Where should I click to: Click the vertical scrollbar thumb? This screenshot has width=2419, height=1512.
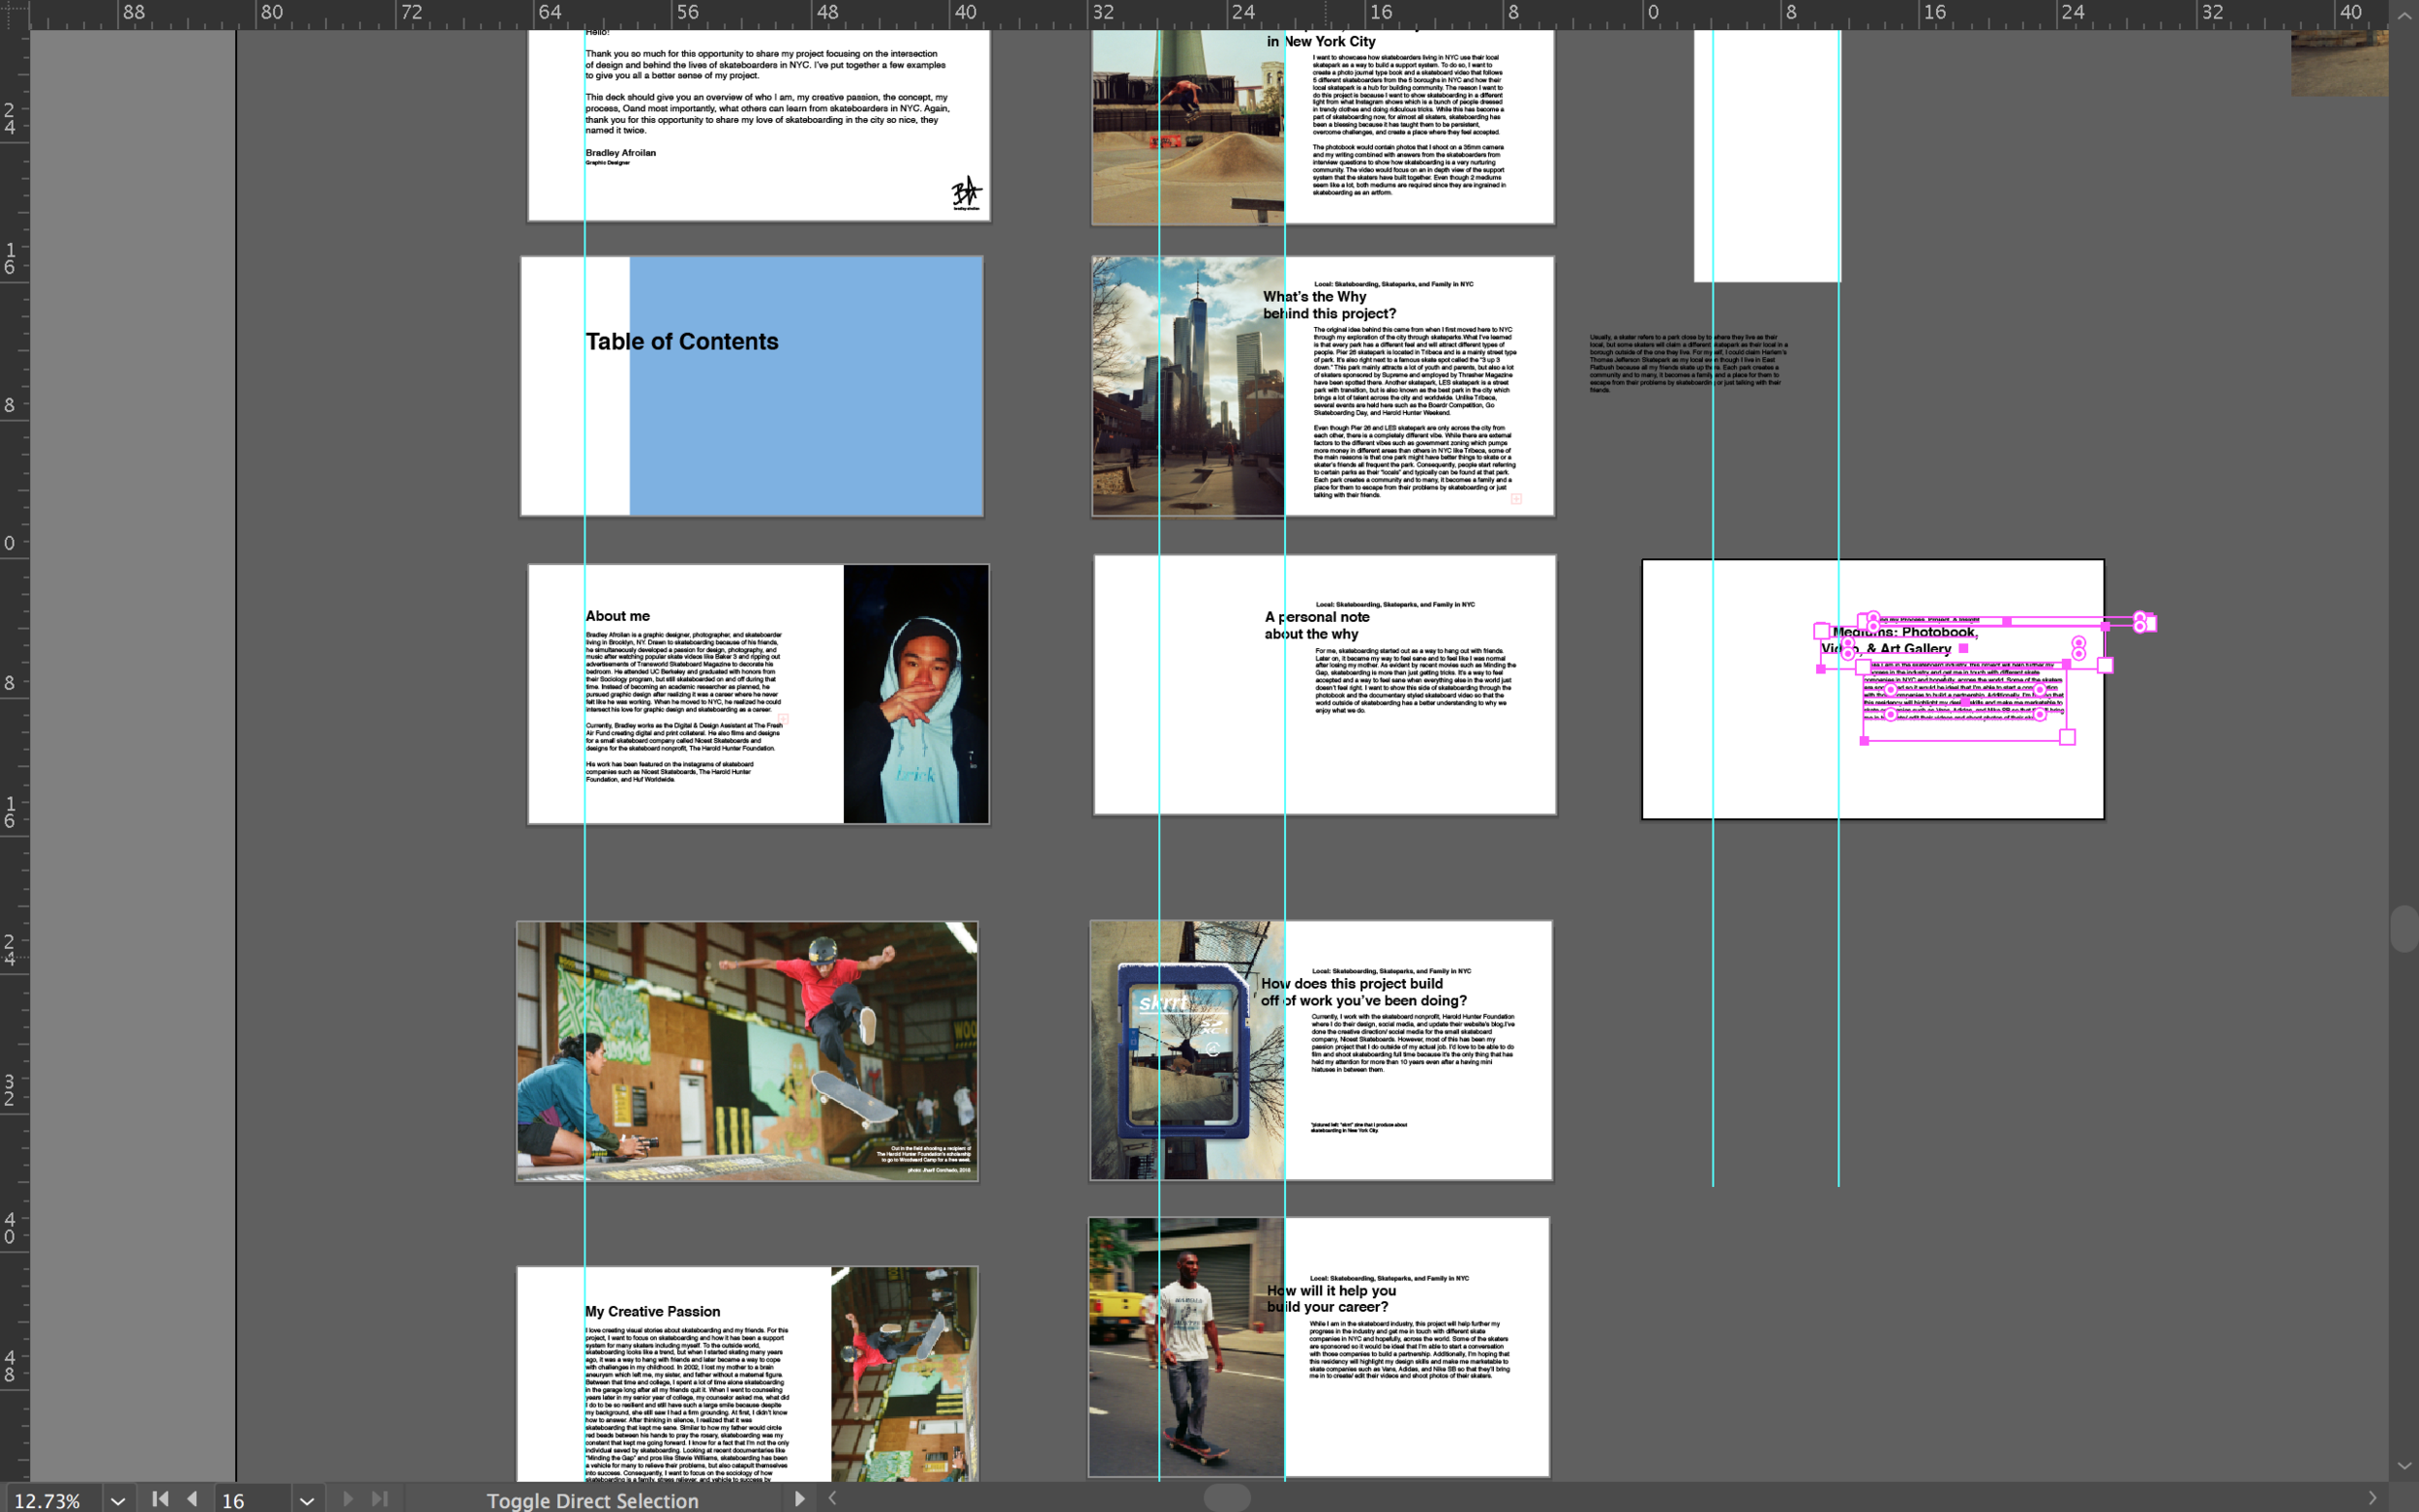(2404, 929)
